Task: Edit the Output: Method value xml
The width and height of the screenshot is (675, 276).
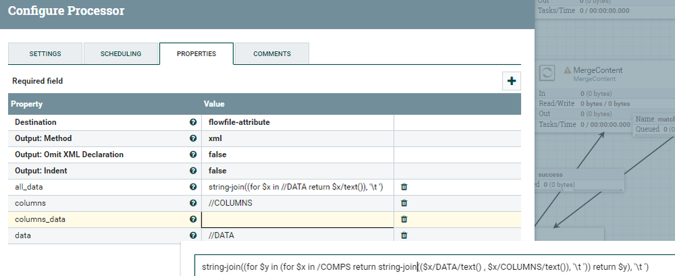Action: tap(297, 138)
